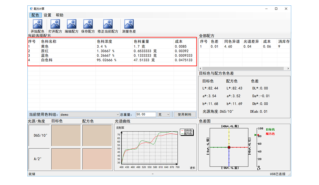
Task: Click the D65/10° 配方色 swatch
Action: point(97,135)
